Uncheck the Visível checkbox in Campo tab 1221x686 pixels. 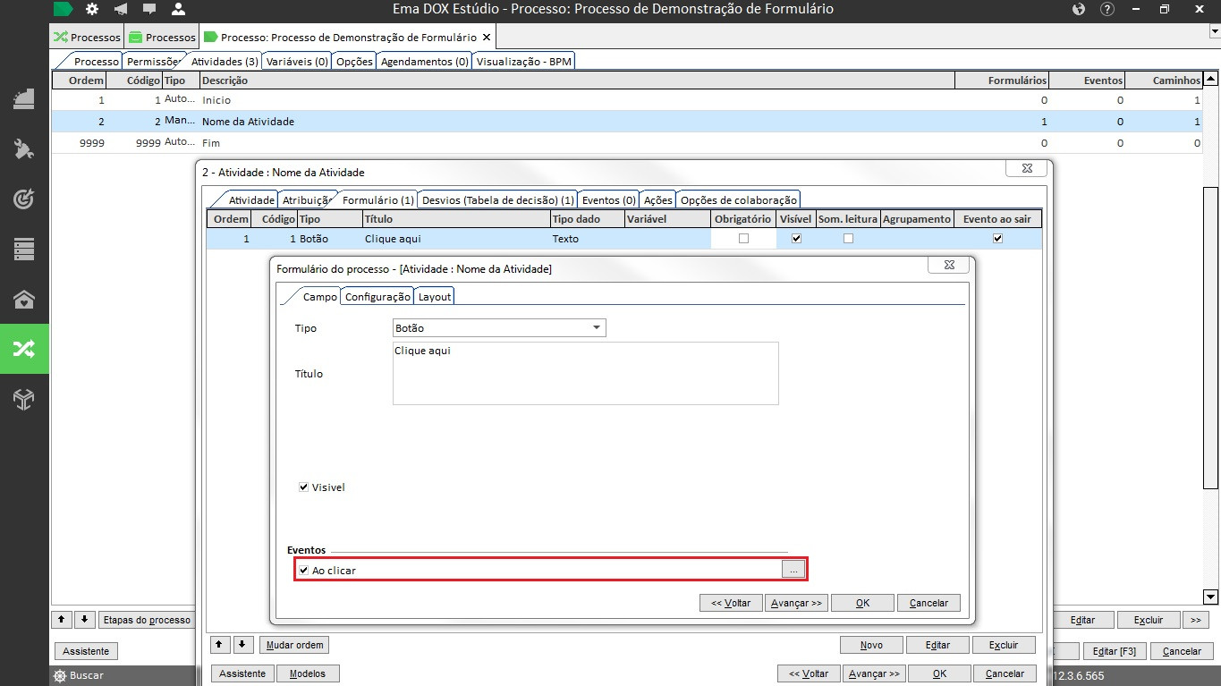click(304, 487)
